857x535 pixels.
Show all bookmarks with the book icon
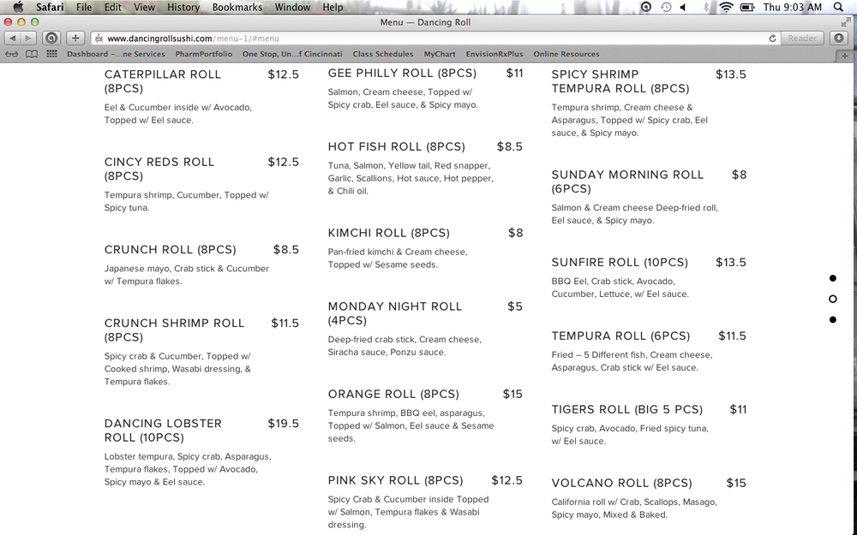[x=32, y=54]
